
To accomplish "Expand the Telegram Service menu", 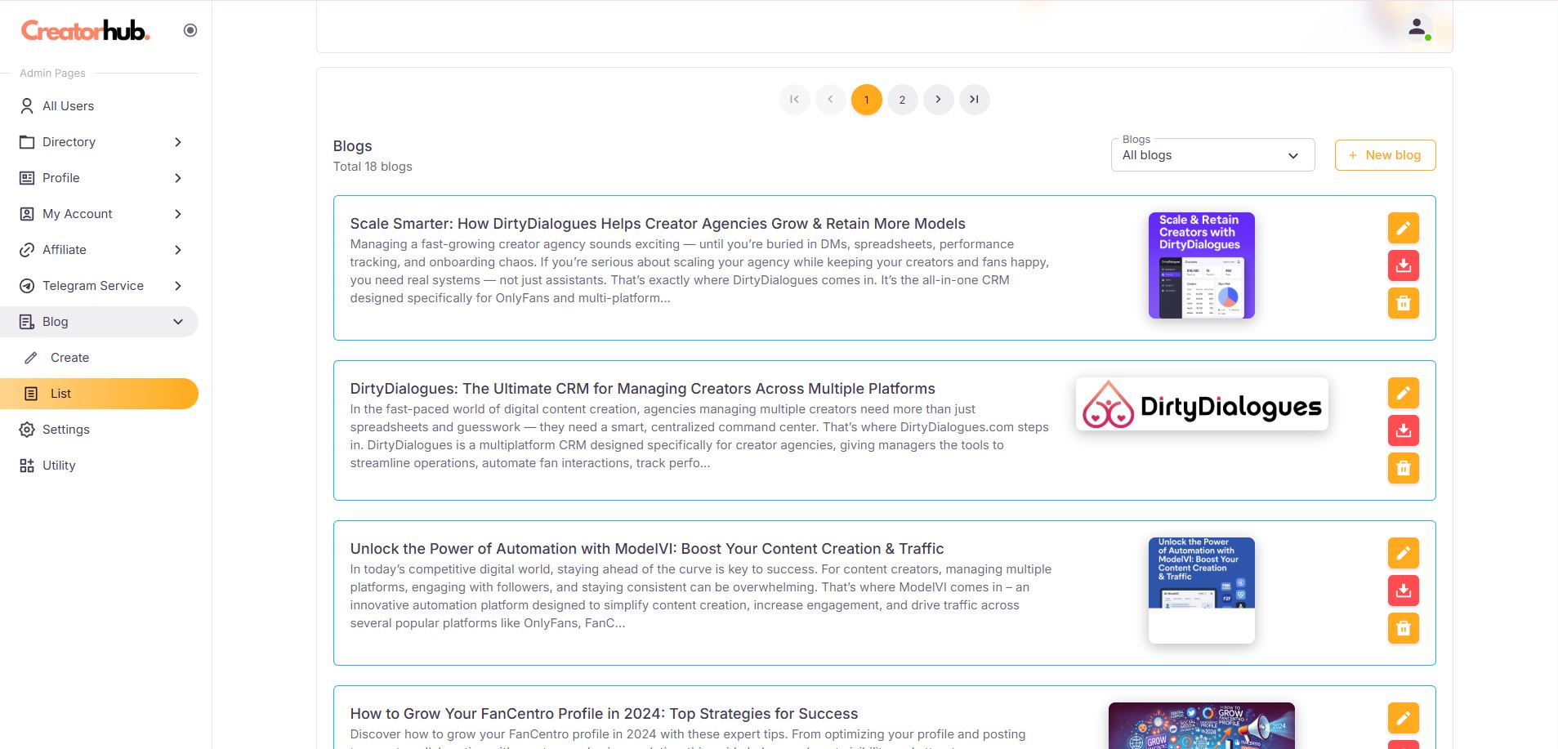I will (100, 286).
